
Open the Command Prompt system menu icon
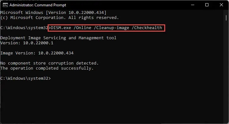pyautogui.click(x=5, y=5)
